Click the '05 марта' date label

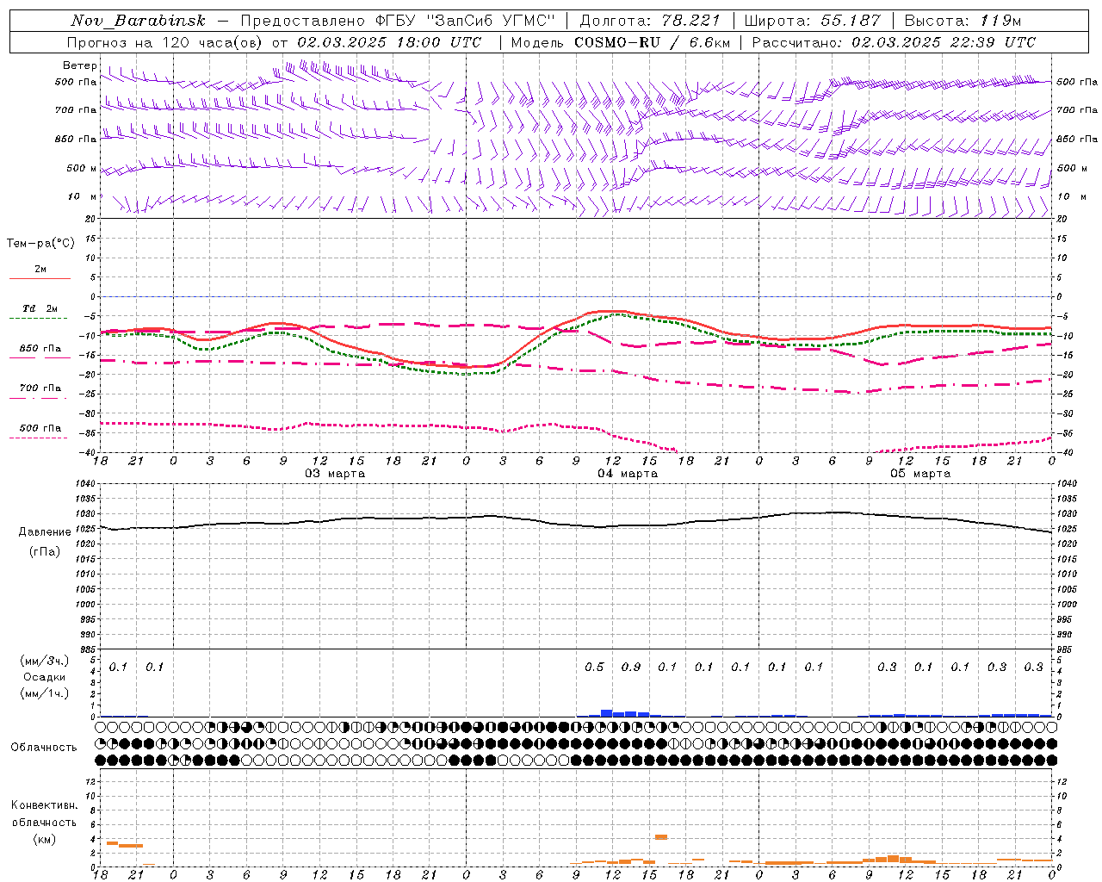920,474
